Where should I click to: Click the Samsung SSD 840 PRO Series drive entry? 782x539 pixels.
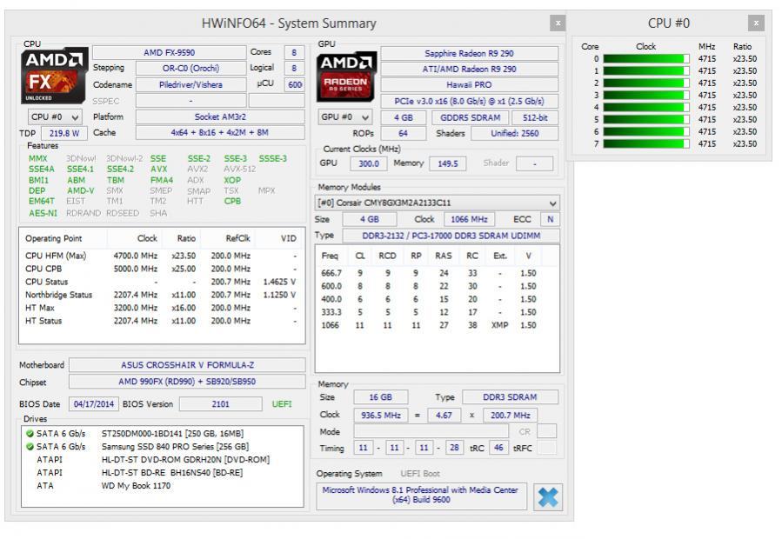pyautogui.click(x=175, y=447)
